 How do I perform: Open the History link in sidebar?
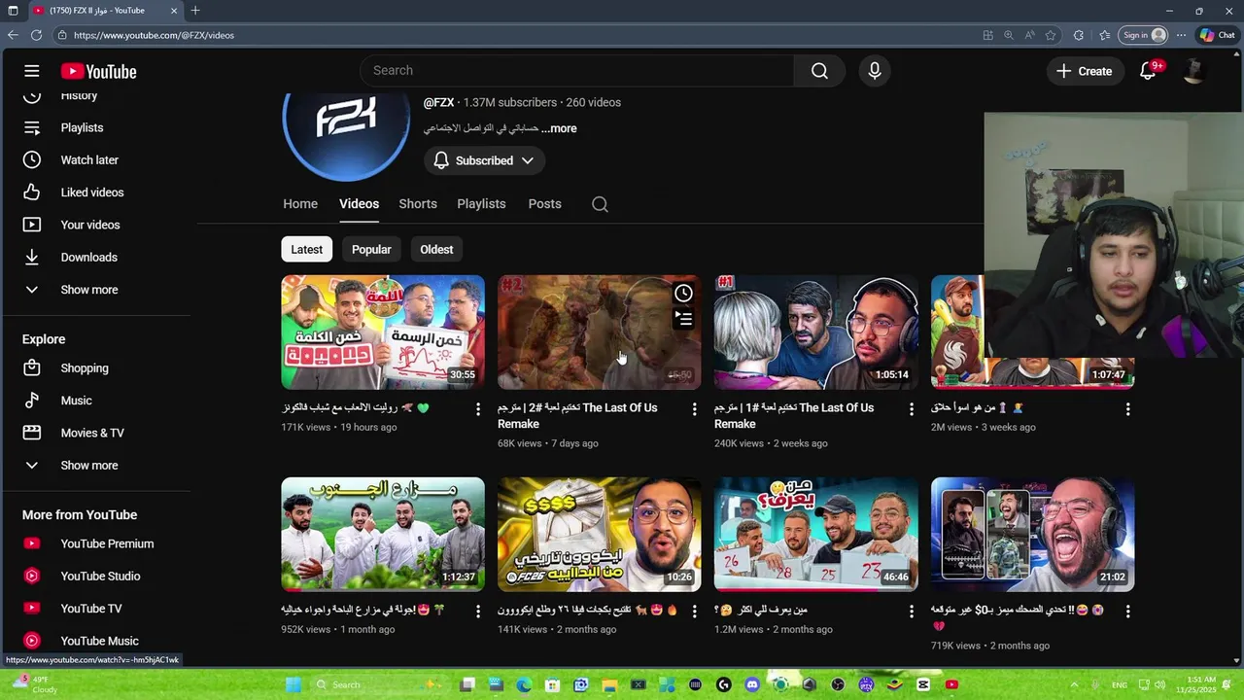[x=79, y=96]
